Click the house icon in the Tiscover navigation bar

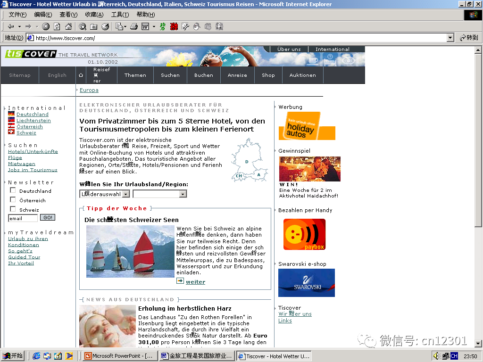pyautogui.click(x=81, y=75)
